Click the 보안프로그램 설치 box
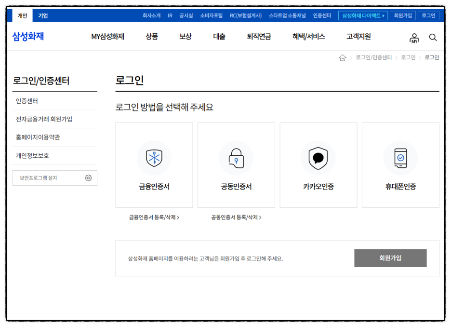 point(54,178)
